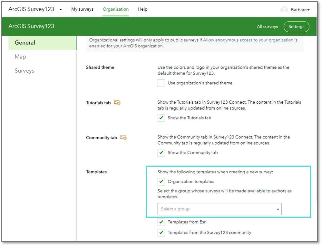Uncheck Templates from Esri
The image size is (322, 246).
click(161, 222)
